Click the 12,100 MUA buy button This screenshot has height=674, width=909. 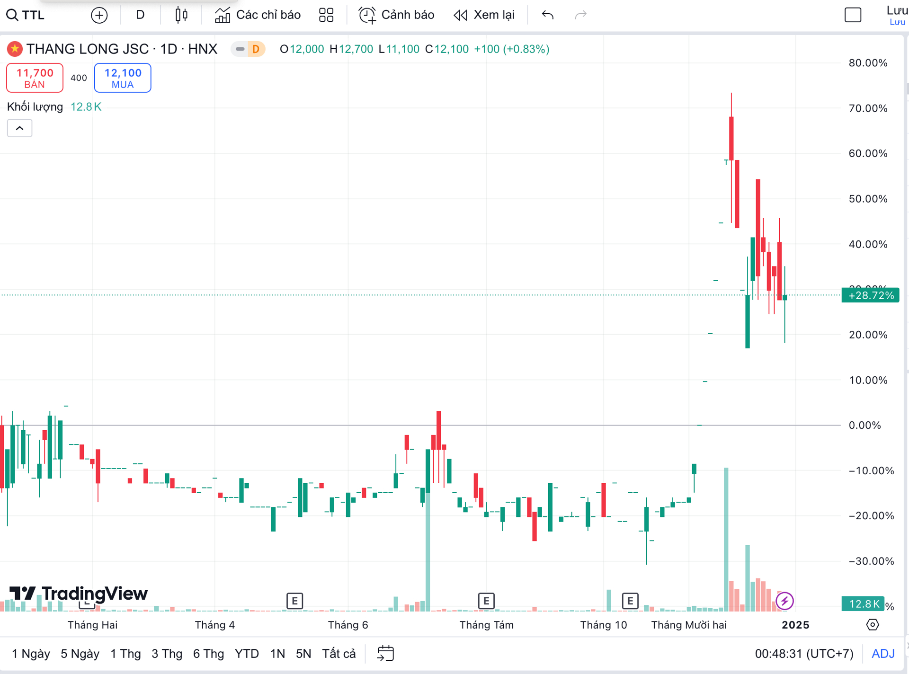(123, 78)
